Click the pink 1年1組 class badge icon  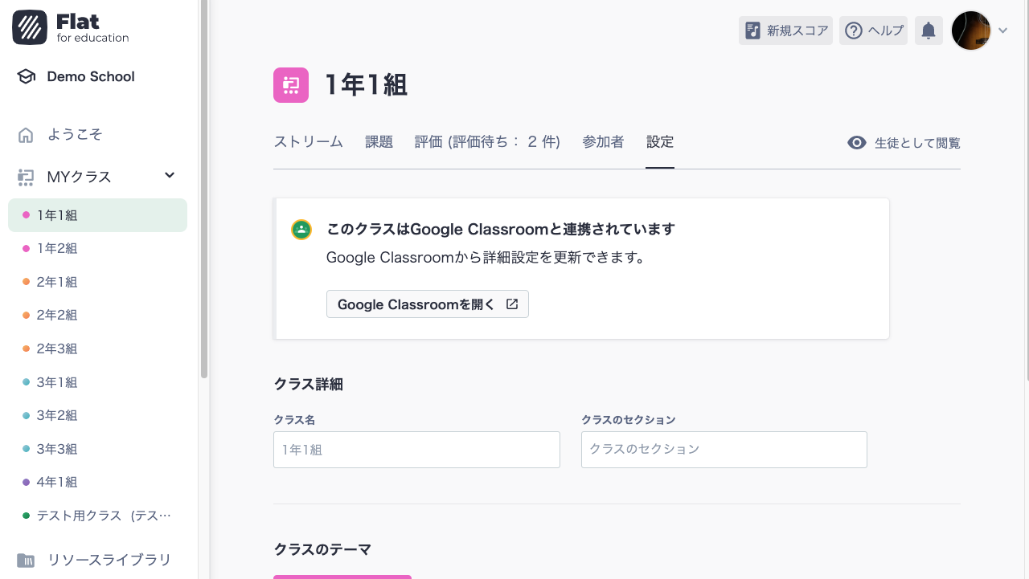pyautogui.click(x=290, y=84)
